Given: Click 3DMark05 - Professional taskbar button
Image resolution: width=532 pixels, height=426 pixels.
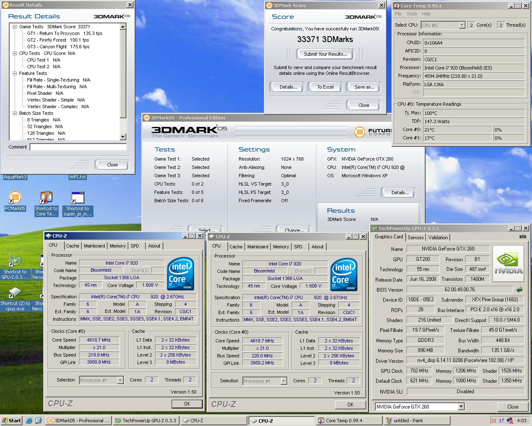Looking at the screenshot, I should [78, 421].
